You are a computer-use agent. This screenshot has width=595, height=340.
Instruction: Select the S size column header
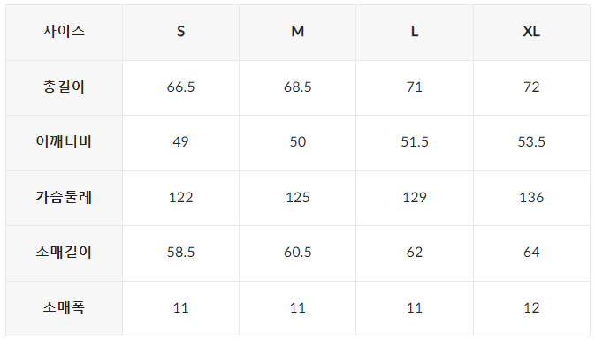click(x=180, y=32)
